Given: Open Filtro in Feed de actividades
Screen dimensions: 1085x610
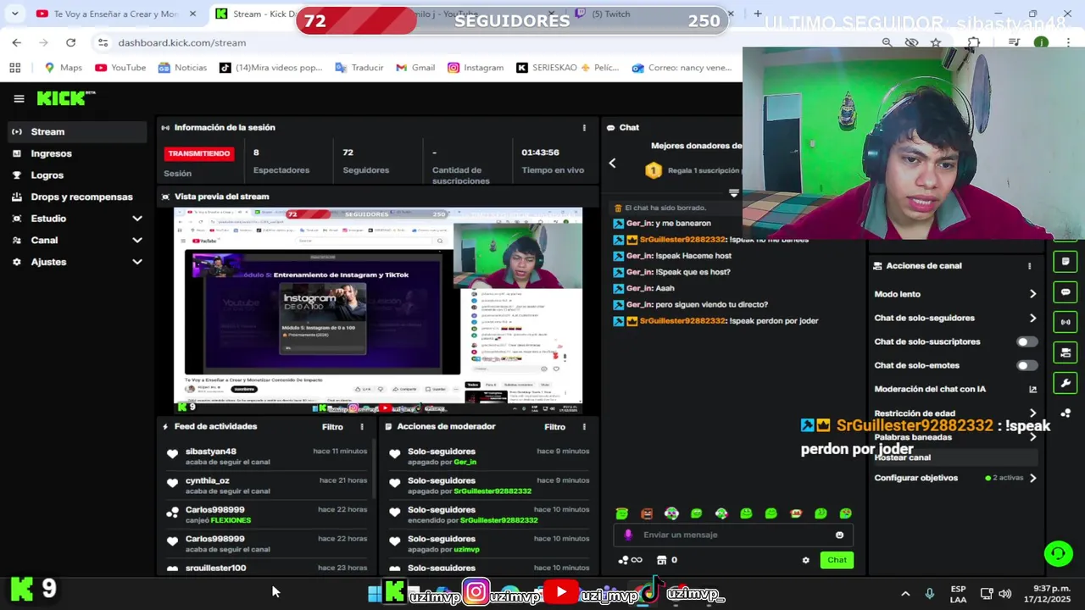Looking at the screenshot, I should tap(332, 427).
